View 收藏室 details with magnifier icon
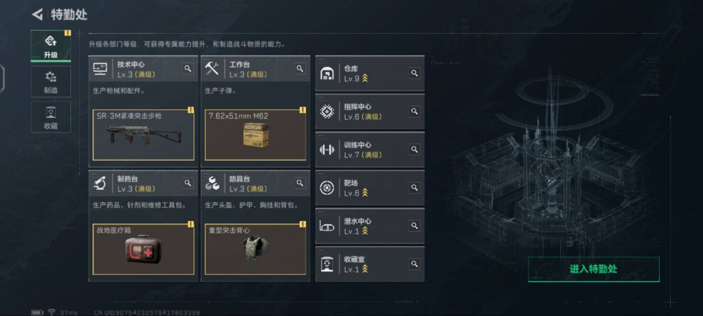Viewport: 703px width, 316px height. tap(415, 263)
